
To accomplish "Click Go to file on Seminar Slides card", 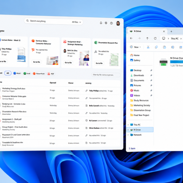I will [37, 62].
